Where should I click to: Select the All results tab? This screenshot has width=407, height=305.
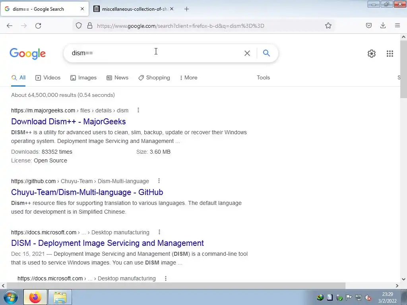pyautogui.click(x=18, y=77)
